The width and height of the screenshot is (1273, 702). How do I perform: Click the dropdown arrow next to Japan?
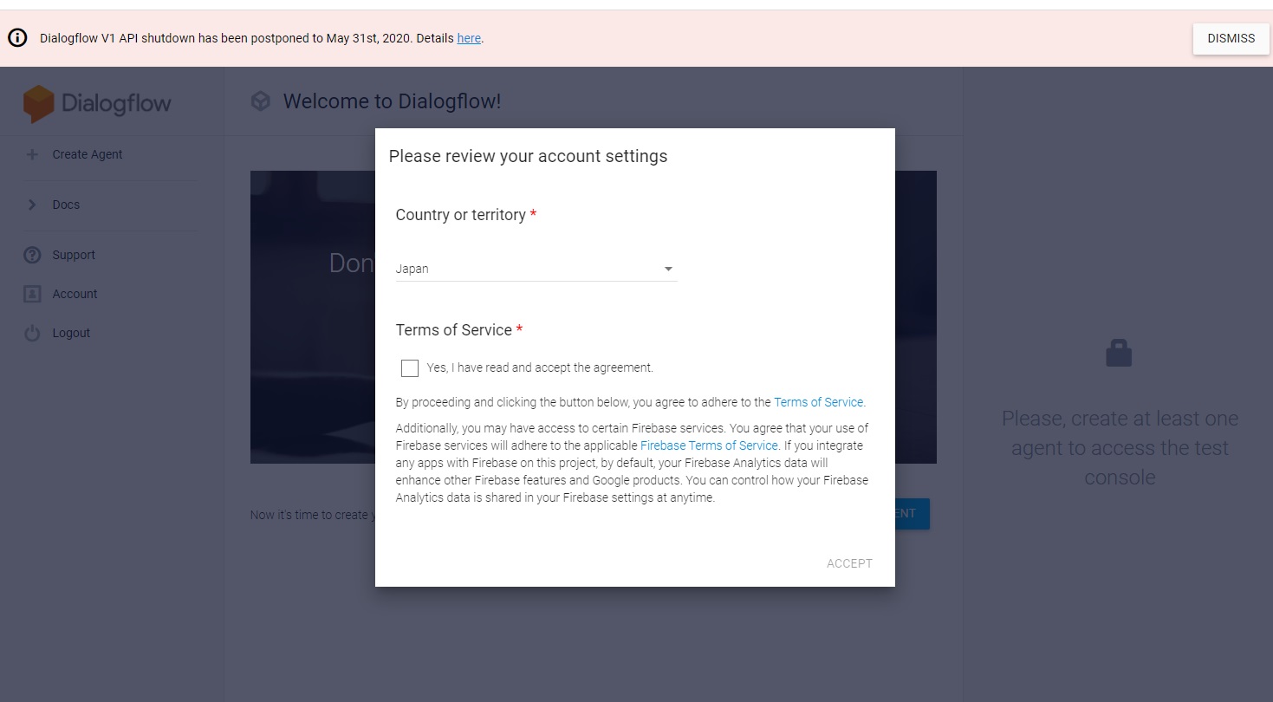668,270
